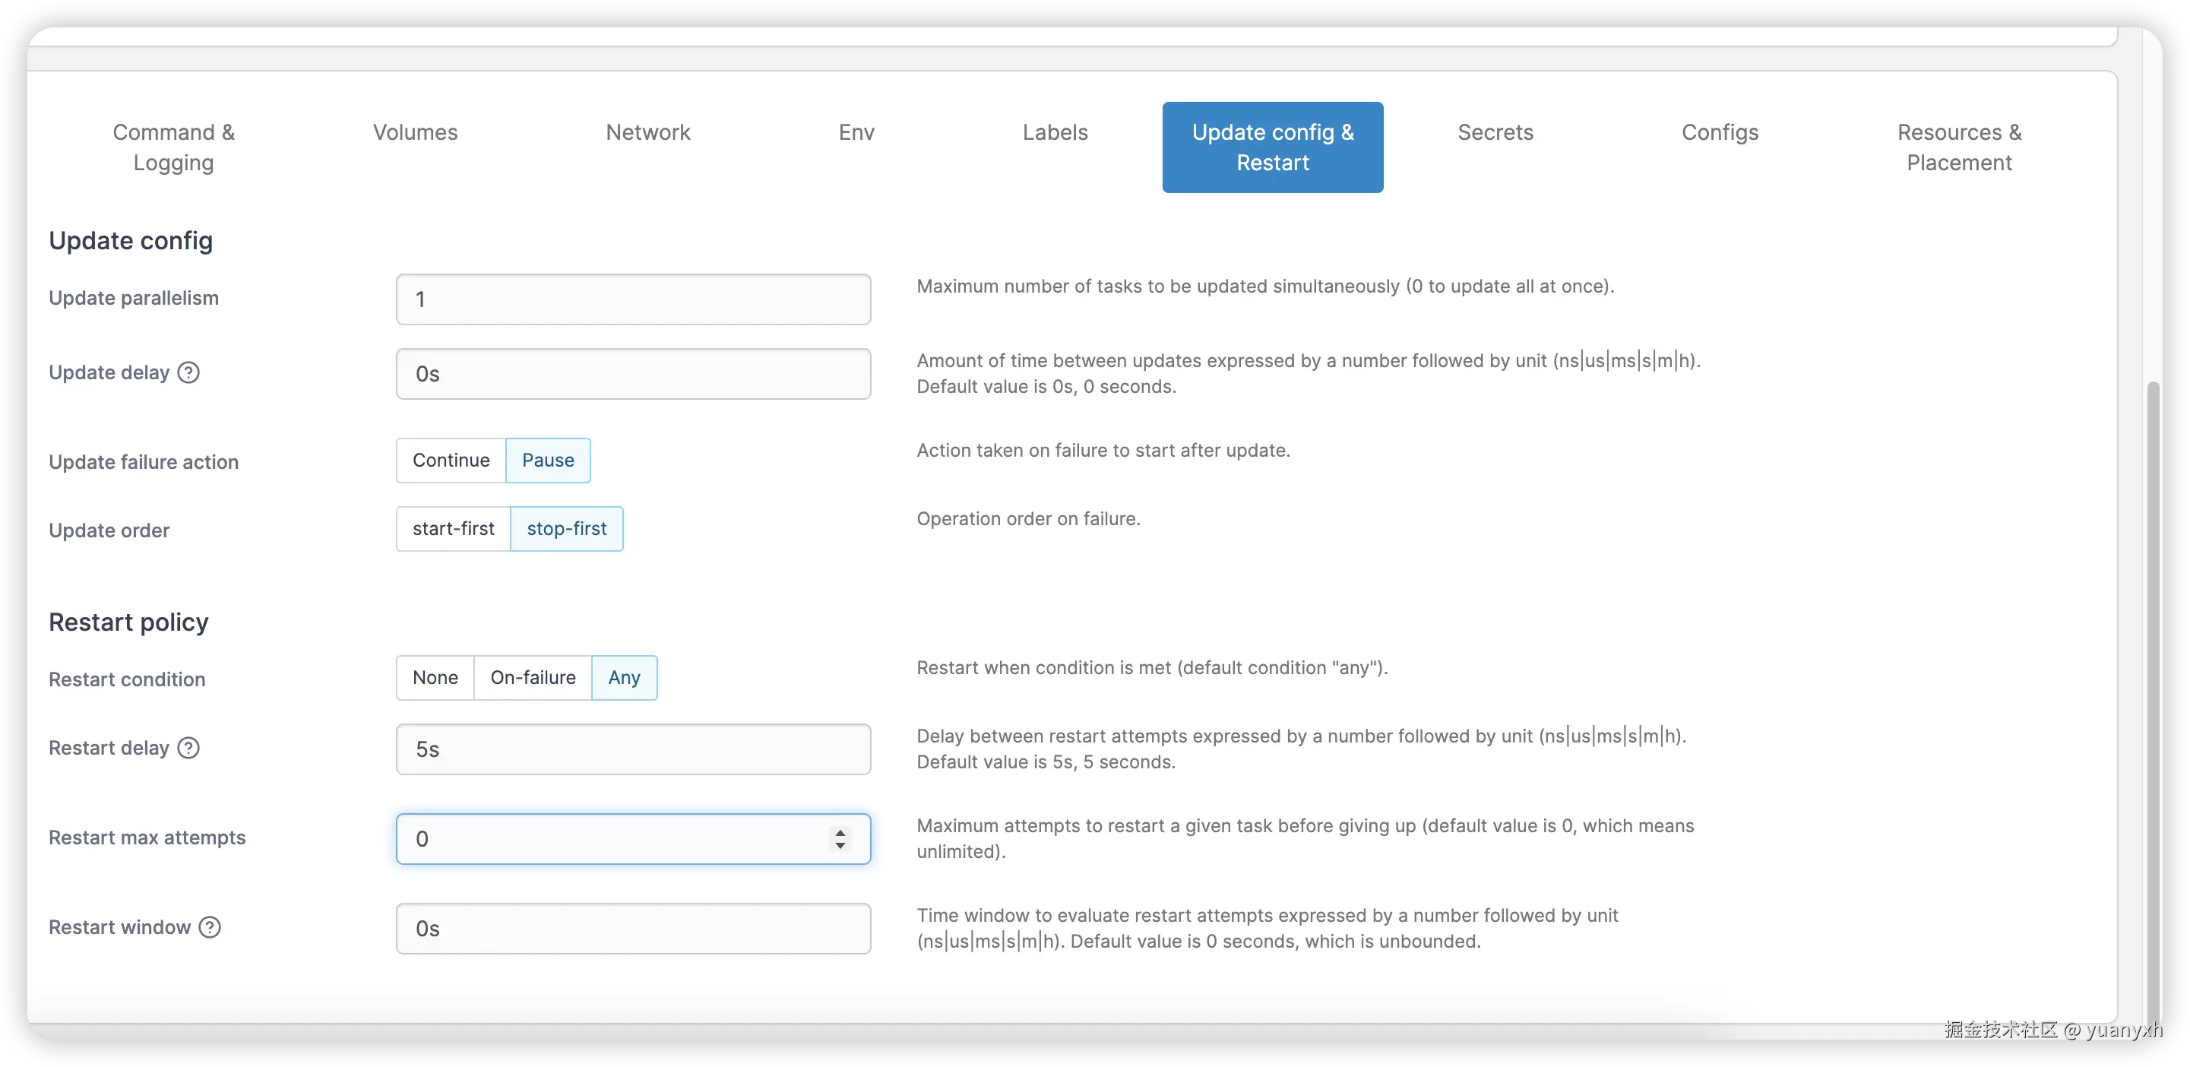This screenshot has width=2190, height=1067.
Task: Set restart condition to None
Action: 435,678
